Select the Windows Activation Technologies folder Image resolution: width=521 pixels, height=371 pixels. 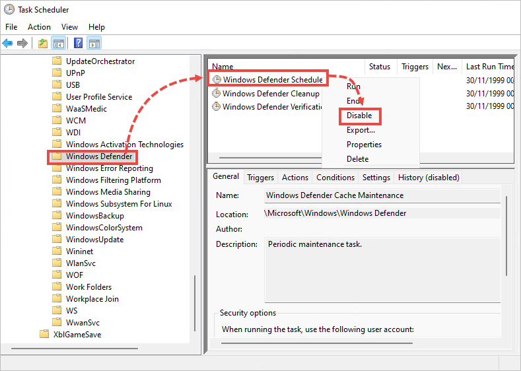125,145
